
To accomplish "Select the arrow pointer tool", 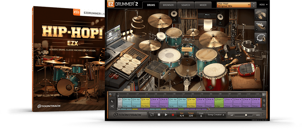I will click(112, 101).
